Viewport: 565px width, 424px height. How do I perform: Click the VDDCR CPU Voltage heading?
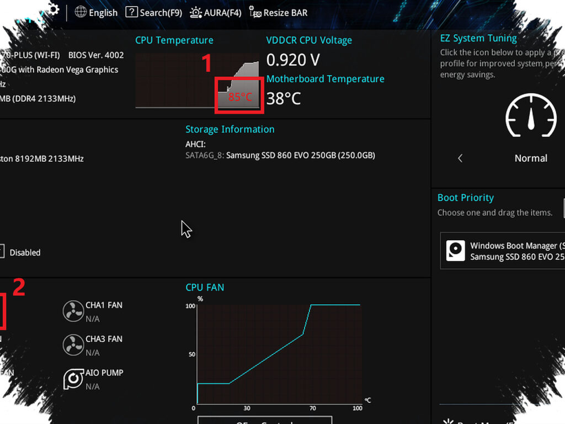309,40
